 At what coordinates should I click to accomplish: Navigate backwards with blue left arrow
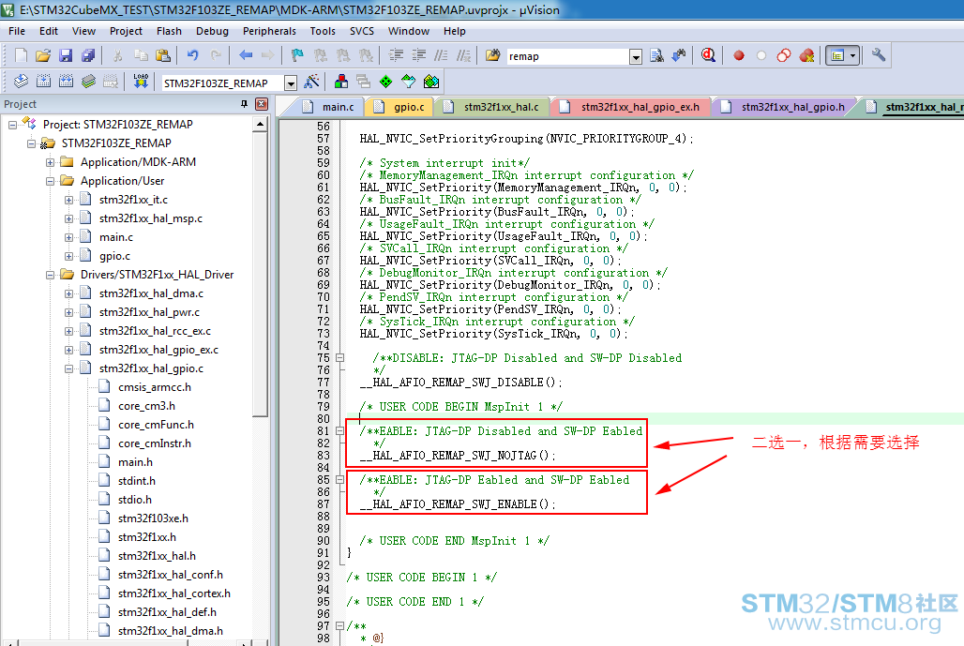pyautogui.click(x=246, y=56)
